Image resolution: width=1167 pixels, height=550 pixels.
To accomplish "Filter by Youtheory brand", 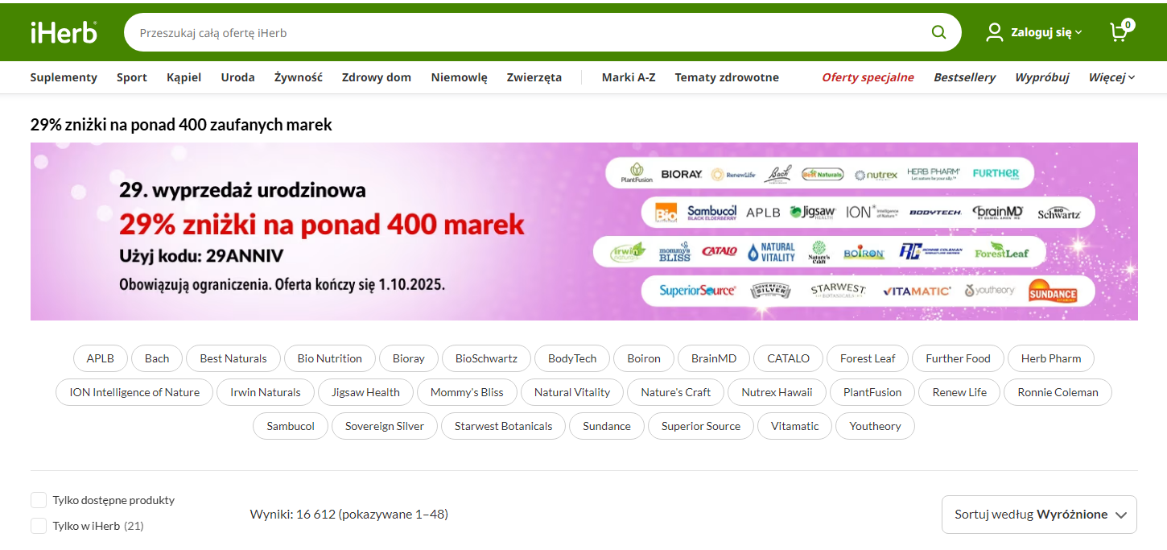I will (876, 426).
